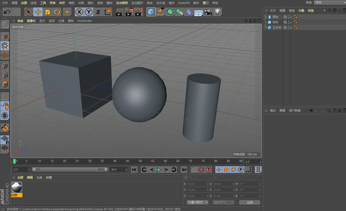Select the Rotate tool in top toolbar

pos(57,12)
